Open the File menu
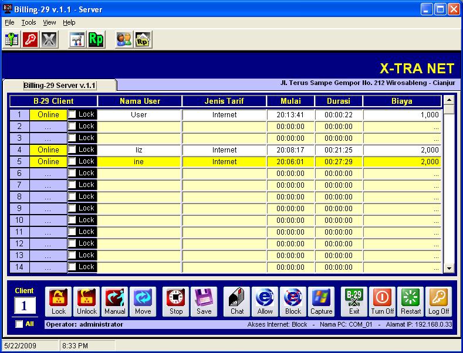This screenshot has height=353, width=463. tap(9, 22)
